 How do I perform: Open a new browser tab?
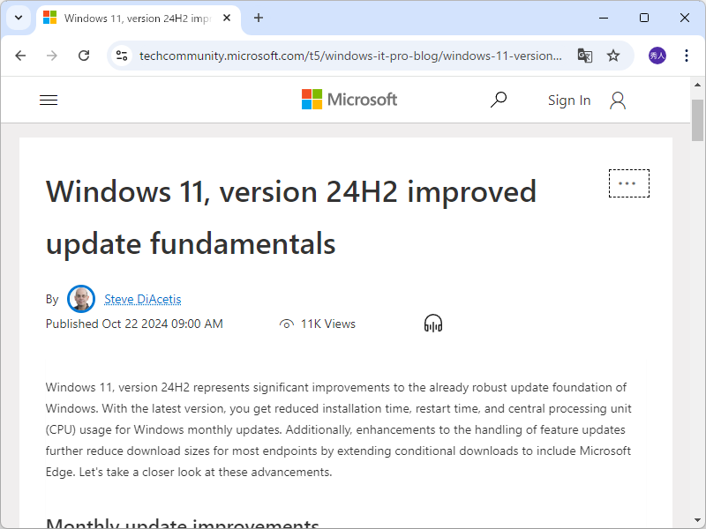click(258, 18)
